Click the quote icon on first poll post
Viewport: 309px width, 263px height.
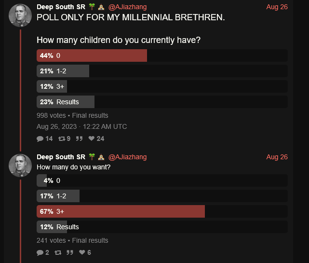80,139
